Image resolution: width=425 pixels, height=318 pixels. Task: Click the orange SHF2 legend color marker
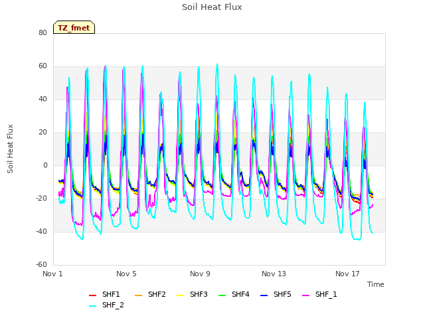139,295
